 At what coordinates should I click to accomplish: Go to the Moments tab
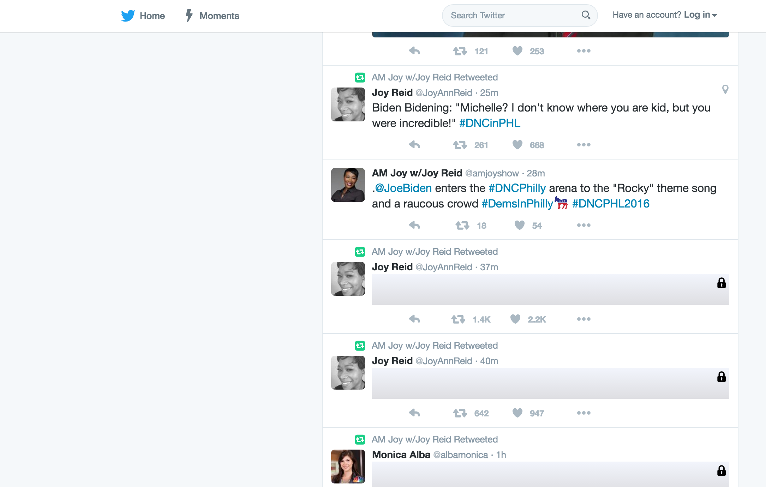(x=219, y=16)
